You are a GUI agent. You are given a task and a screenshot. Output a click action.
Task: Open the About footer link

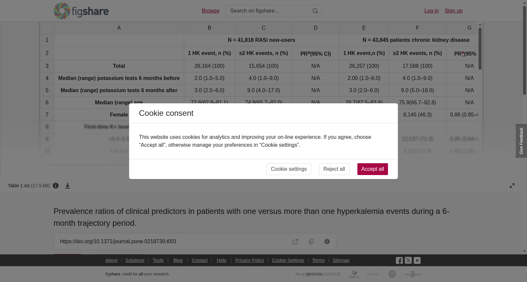coord(111,260)
